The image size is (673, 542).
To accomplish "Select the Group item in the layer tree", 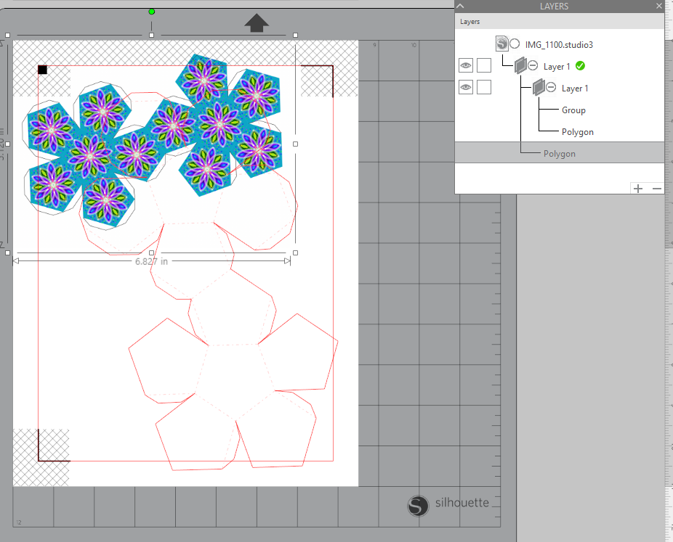I will coord(573,110).
